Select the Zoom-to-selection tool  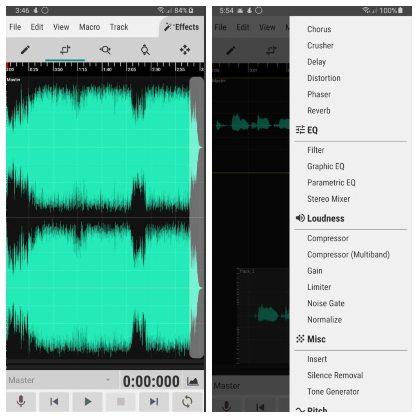pyautogui.click(x=145, y=50)
